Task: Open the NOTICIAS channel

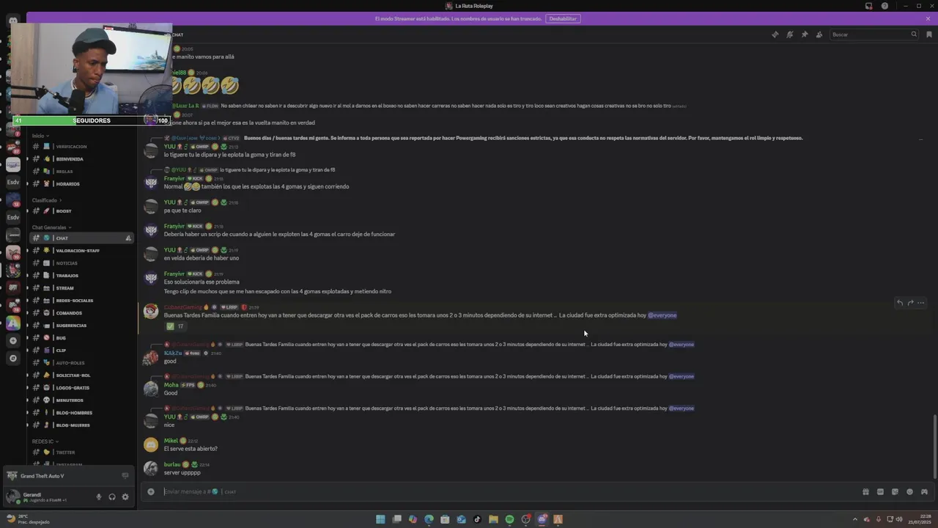Action: click(81, 263)
